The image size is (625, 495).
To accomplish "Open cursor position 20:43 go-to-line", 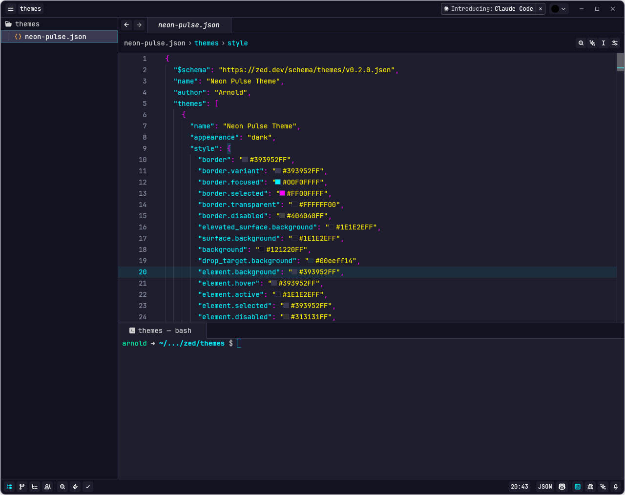I will (520, 487).
